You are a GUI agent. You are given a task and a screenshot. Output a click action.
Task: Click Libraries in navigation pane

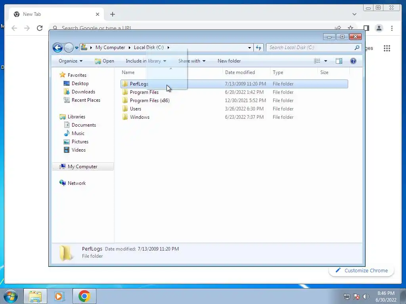(77, 117)
